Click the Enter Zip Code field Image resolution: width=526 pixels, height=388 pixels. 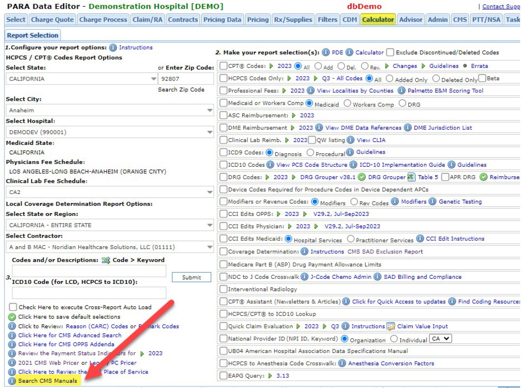[186, 79]
